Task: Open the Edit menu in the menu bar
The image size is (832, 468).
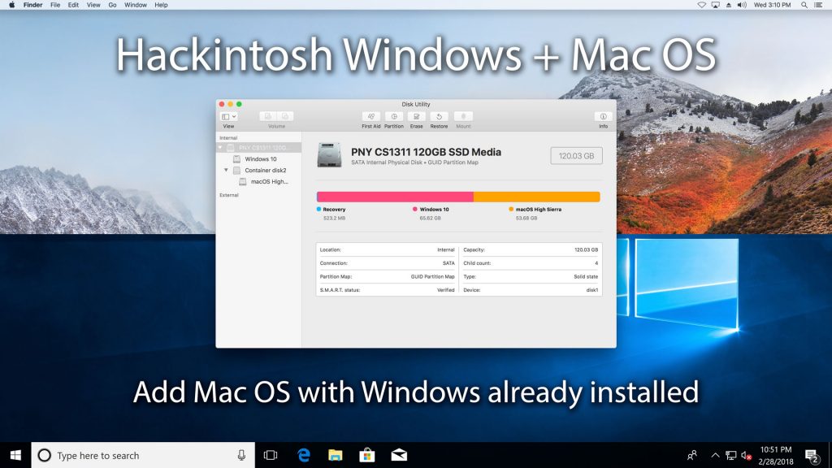Action: coord(73,5)
